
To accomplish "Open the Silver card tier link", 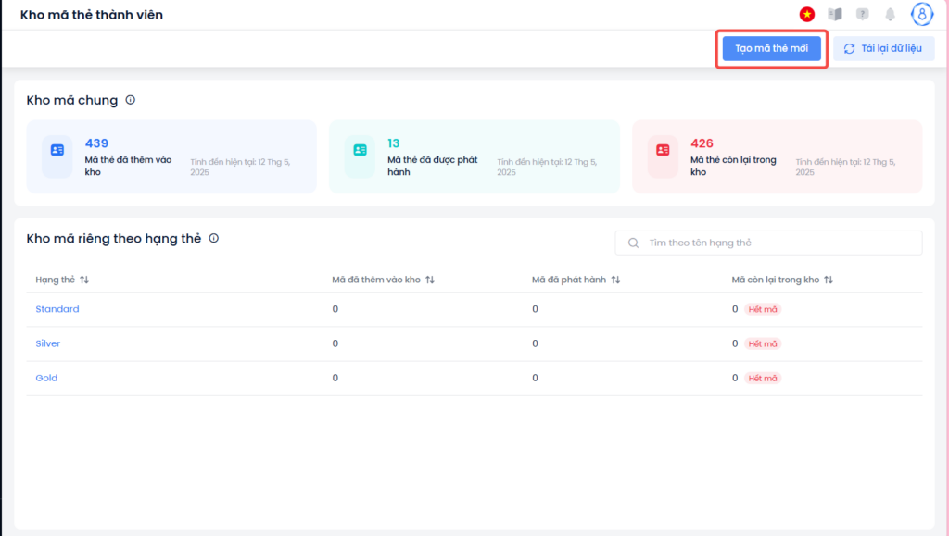I will [48, 343].
